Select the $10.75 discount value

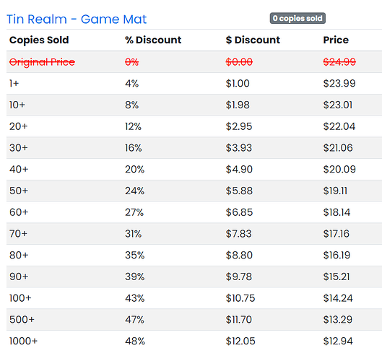pos(240,298)
